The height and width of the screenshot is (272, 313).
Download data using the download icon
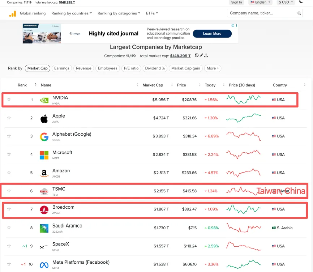[206, 55]
